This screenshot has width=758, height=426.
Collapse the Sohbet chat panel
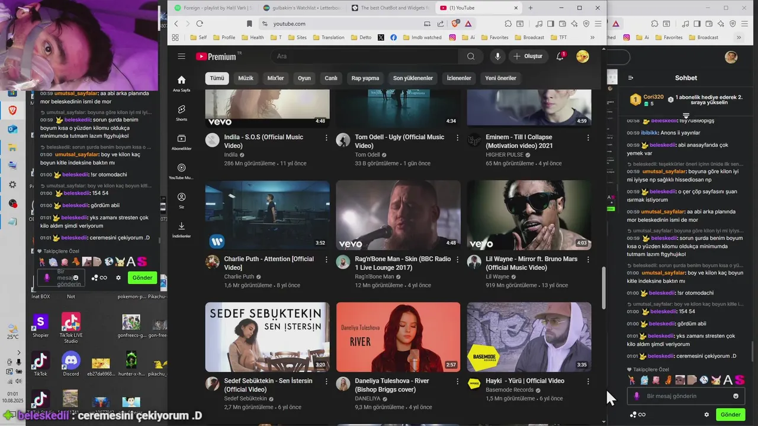coord(631,78)
